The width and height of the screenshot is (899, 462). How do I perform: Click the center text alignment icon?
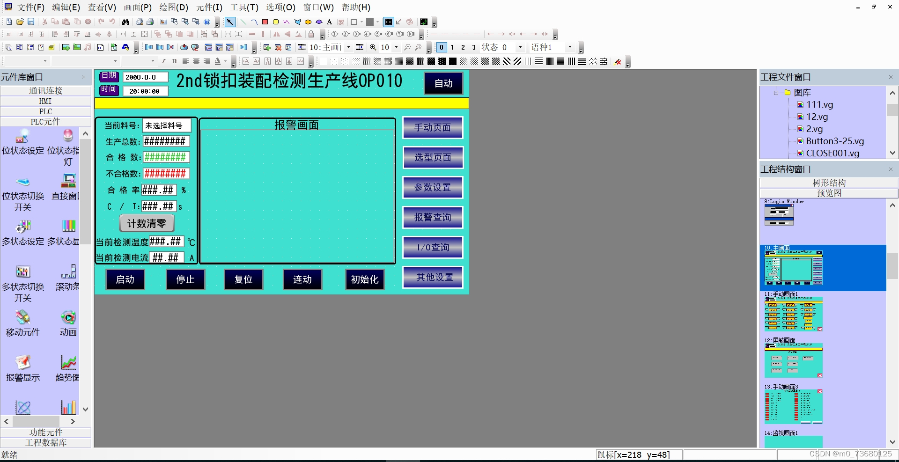click(196, 61)
